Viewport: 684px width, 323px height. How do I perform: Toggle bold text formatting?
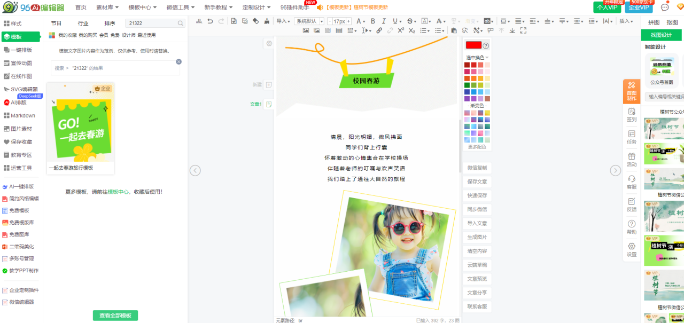[x=372, y=21]
